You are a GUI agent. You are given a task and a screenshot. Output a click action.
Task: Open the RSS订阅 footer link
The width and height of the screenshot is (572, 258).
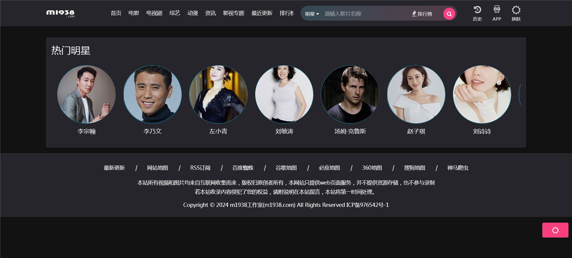click(x=200, y=168)
